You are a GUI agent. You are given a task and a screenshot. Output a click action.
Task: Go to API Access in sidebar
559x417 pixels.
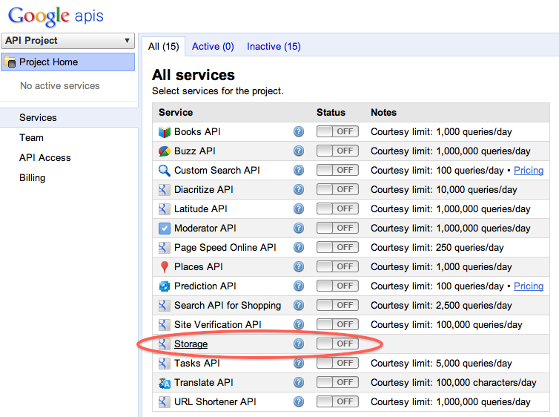click(45, 157)
